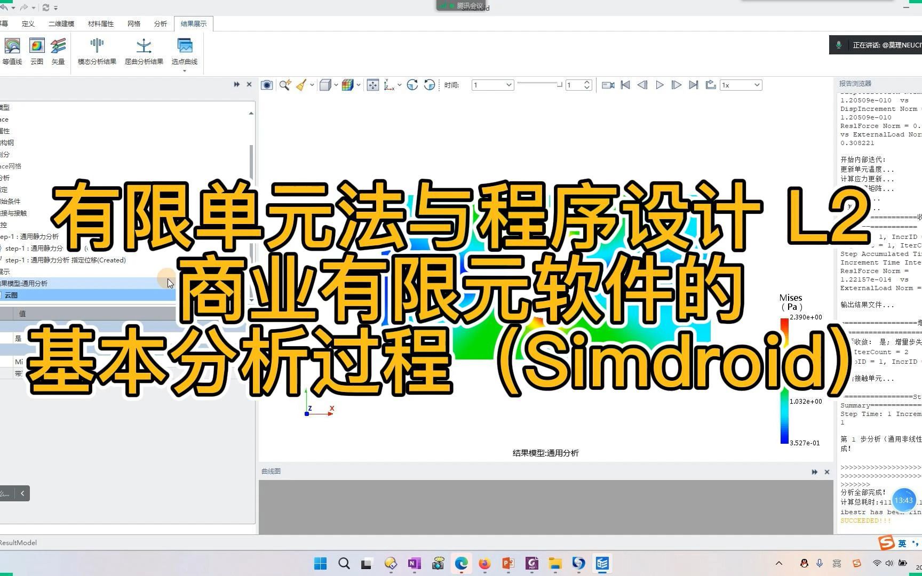Select the 3D cube view tool
Viewport: 922px width, 576px height.
[x=325, y=85]
